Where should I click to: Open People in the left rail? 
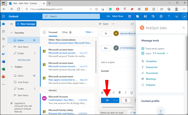click(4, 39)
